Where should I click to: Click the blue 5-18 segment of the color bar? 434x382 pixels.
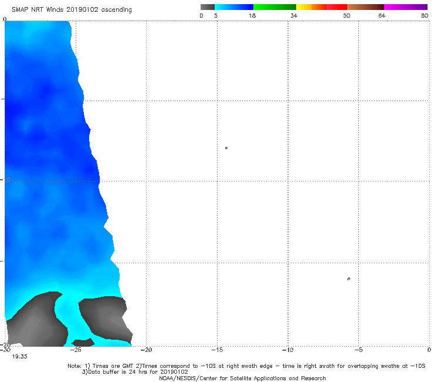234,7
